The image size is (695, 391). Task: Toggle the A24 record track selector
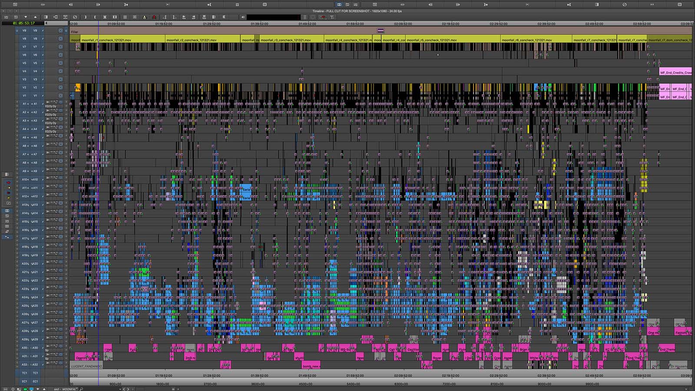[x=35, y=297]
